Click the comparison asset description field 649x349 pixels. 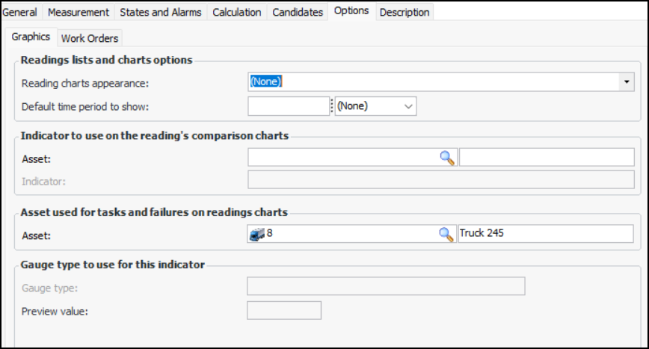click(547, 158)
